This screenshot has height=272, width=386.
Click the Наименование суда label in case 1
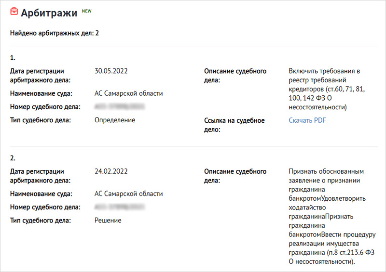point(41,93)
